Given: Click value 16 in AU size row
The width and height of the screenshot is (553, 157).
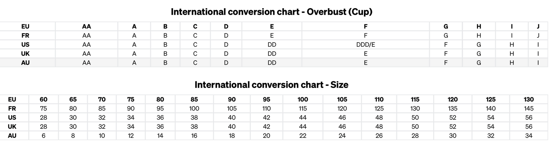Looking at the screenshot, I should (x=194, y=136).
